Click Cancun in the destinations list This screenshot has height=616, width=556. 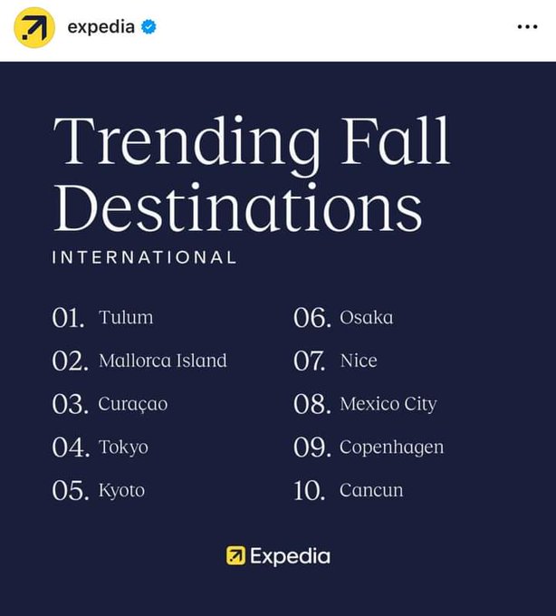click(371, 491)
